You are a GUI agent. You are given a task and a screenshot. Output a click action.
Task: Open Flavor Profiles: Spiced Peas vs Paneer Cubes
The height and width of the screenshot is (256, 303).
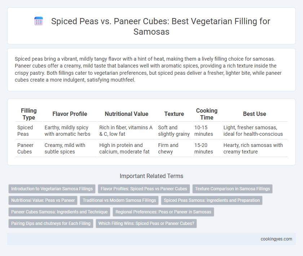pyautogui.click(x=144, y=189)
